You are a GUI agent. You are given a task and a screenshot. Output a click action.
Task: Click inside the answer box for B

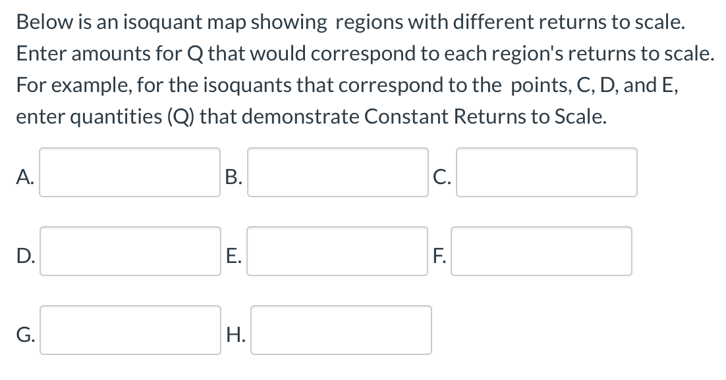tap(338, 172)
